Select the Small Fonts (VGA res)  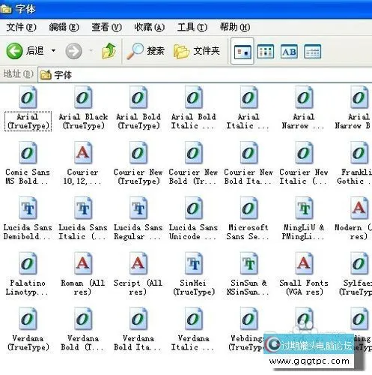(x=304, y=263)
